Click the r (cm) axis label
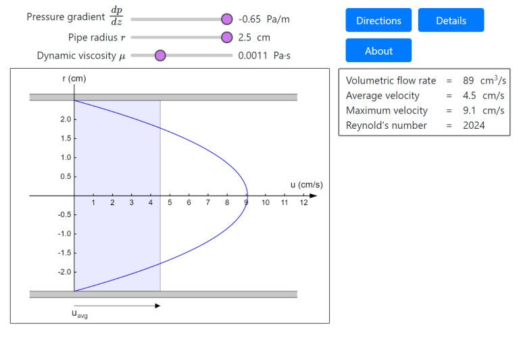This screenshot has width=519, height=342. (x=74, y=79)
